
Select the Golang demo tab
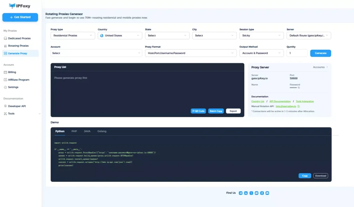click(102, 131)
